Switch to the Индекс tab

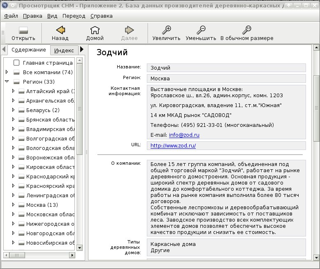point(64,50)
